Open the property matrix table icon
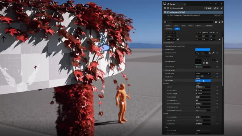Viewport: 242px width, 136px height. tap(216, 22)
